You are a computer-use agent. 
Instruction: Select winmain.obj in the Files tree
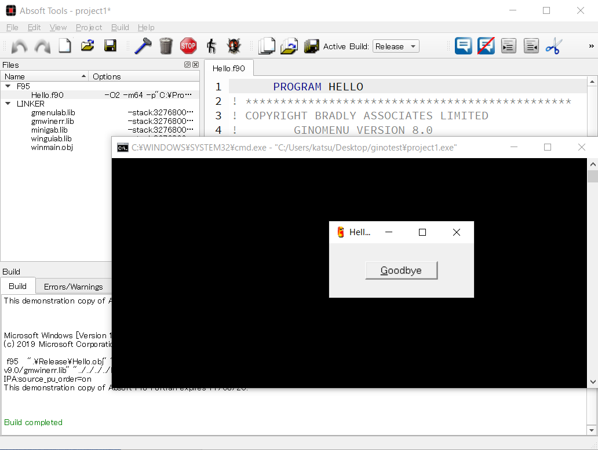coord(52,148)
